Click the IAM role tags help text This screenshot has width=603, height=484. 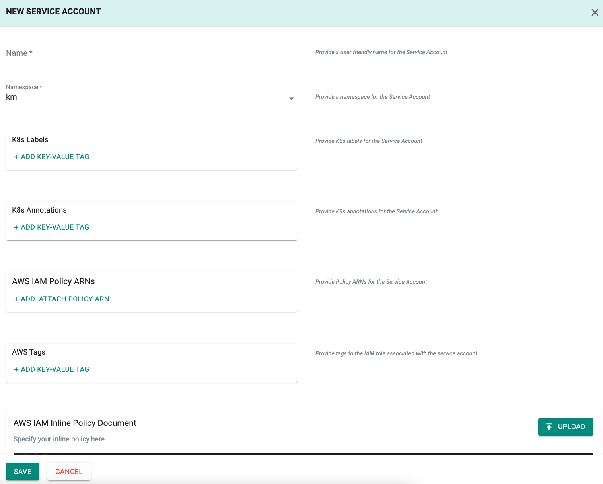[x=396, y=353]
